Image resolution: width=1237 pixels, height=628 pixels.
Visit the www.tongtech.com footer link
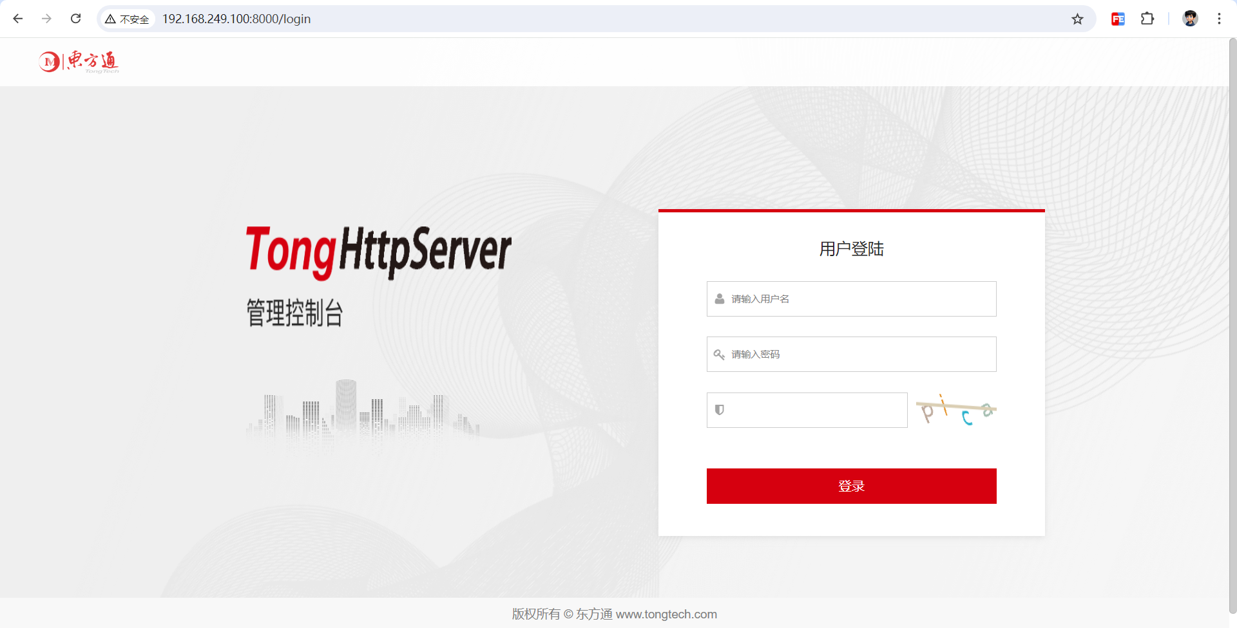[x=666, y=614]
